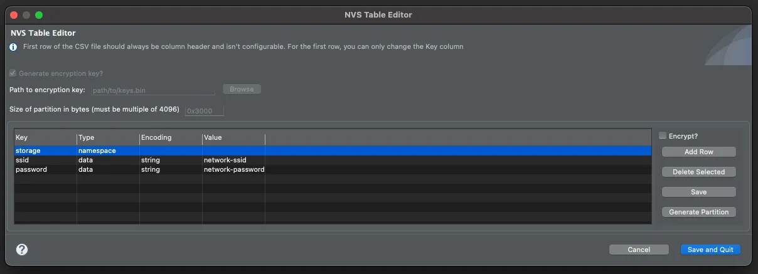Open encoding cell of password row
Viewport: 758px width, 274px height.
tap(170, 170)
